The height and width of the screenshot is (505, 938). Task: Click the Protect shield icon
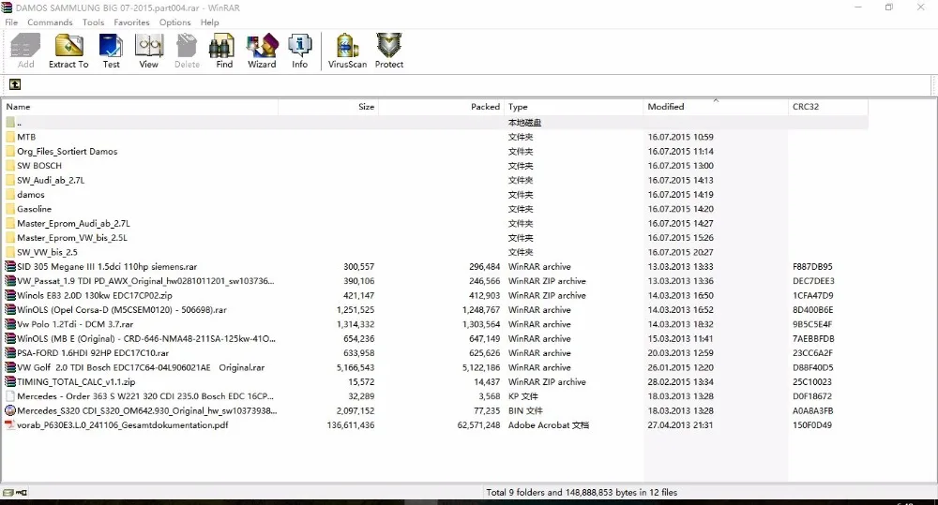click(x=389, y=46)
